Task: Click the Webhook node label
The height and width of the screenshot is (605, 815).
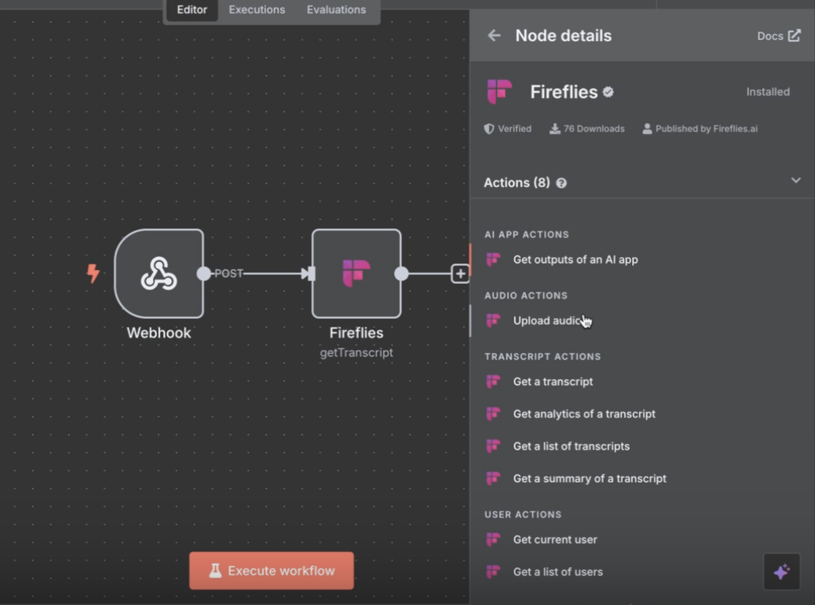Action: [159, 333]
